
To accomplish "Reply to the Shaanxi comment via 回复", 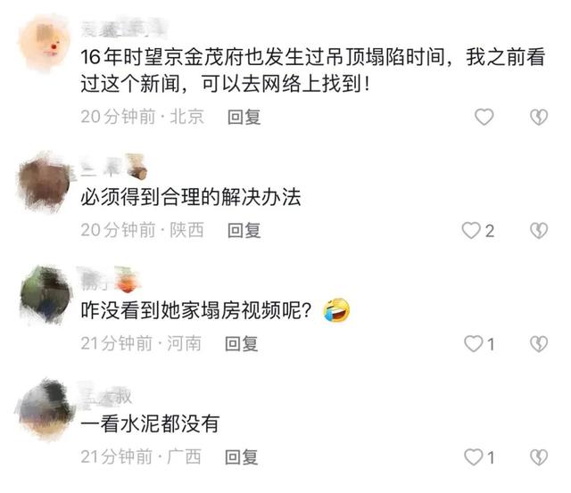I will point(244,231).
